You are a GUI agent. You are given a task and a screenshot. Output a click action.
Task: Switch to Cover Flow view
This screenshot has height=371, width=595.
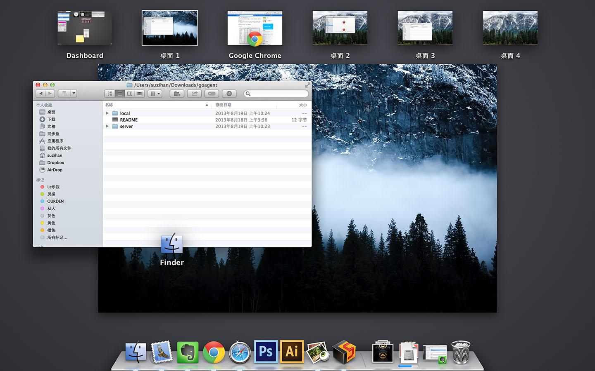point(139,93)
